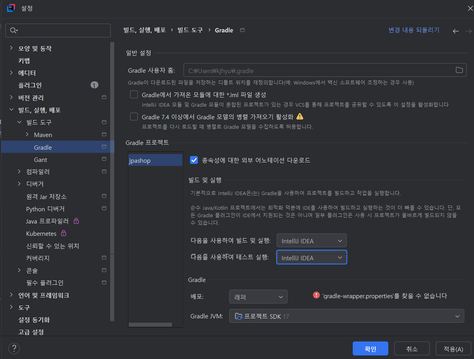This screenshot has height=359, width=474.
Task: Click the Gradle projects list horizontal scrollbar
Action: pos(150,324)
